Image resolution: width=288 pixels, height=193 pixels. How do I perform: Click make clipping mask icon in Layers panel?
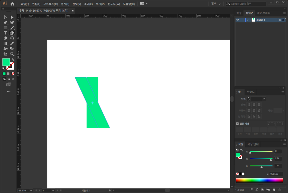(262, 190)
